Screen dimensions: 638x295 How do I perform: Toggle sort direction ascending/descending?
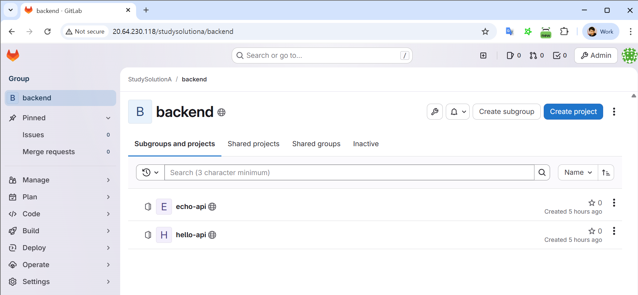coord(606,172)
